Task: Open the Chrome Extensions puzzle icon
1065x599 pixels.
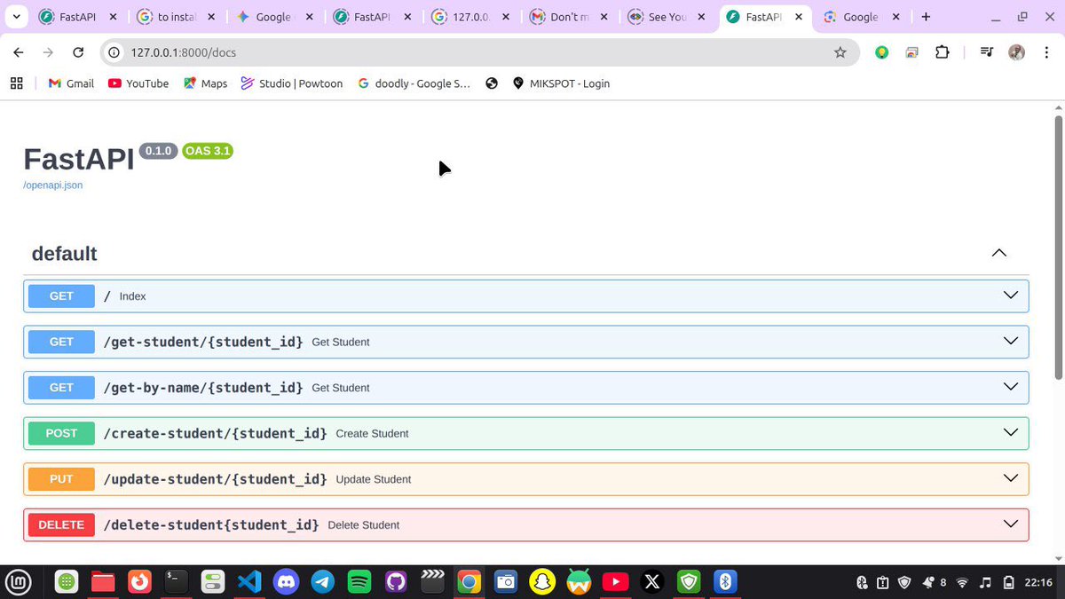Action: coord(942,52)
